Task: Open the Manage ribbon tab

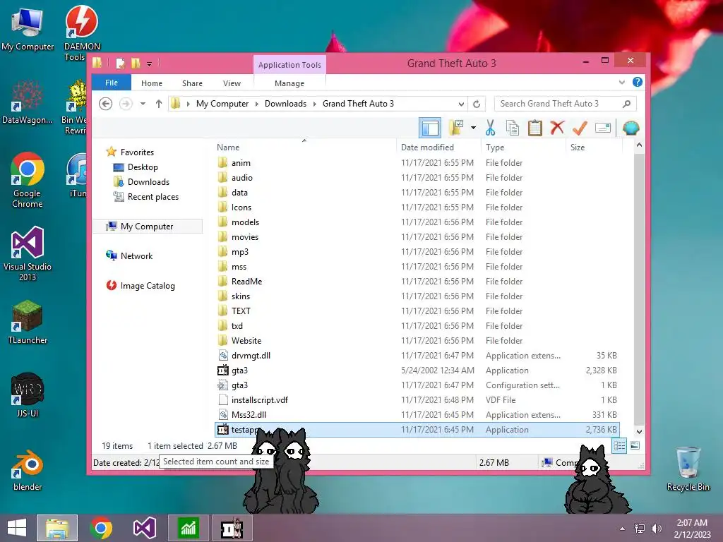Action: pyautogui.click(x=289, y=83)
